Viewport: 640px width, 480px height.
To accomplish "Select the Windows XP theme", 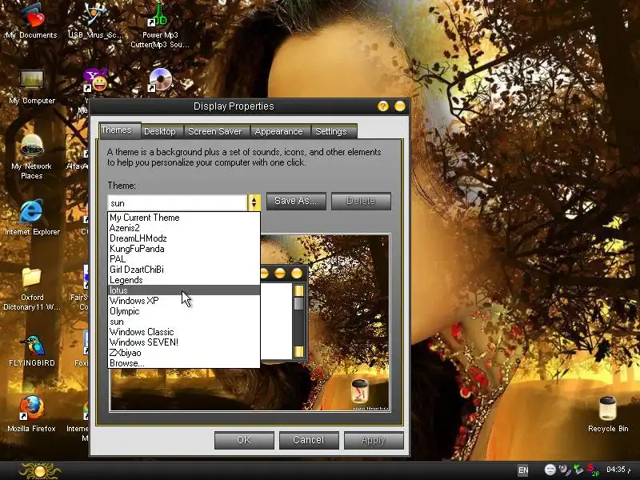I will click(x=184, y=301).
